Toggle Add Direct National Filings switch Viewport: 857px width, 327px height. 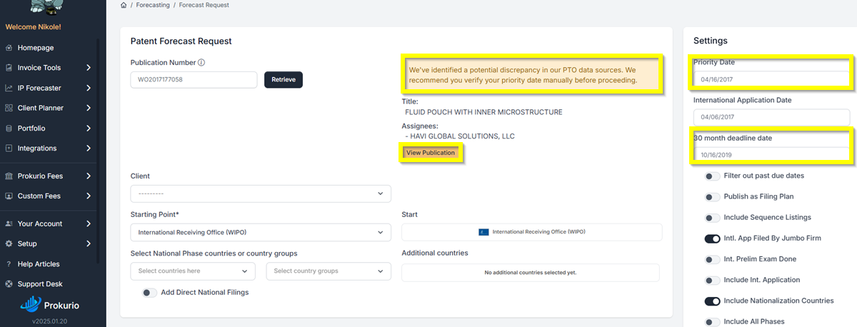(149, 292)
